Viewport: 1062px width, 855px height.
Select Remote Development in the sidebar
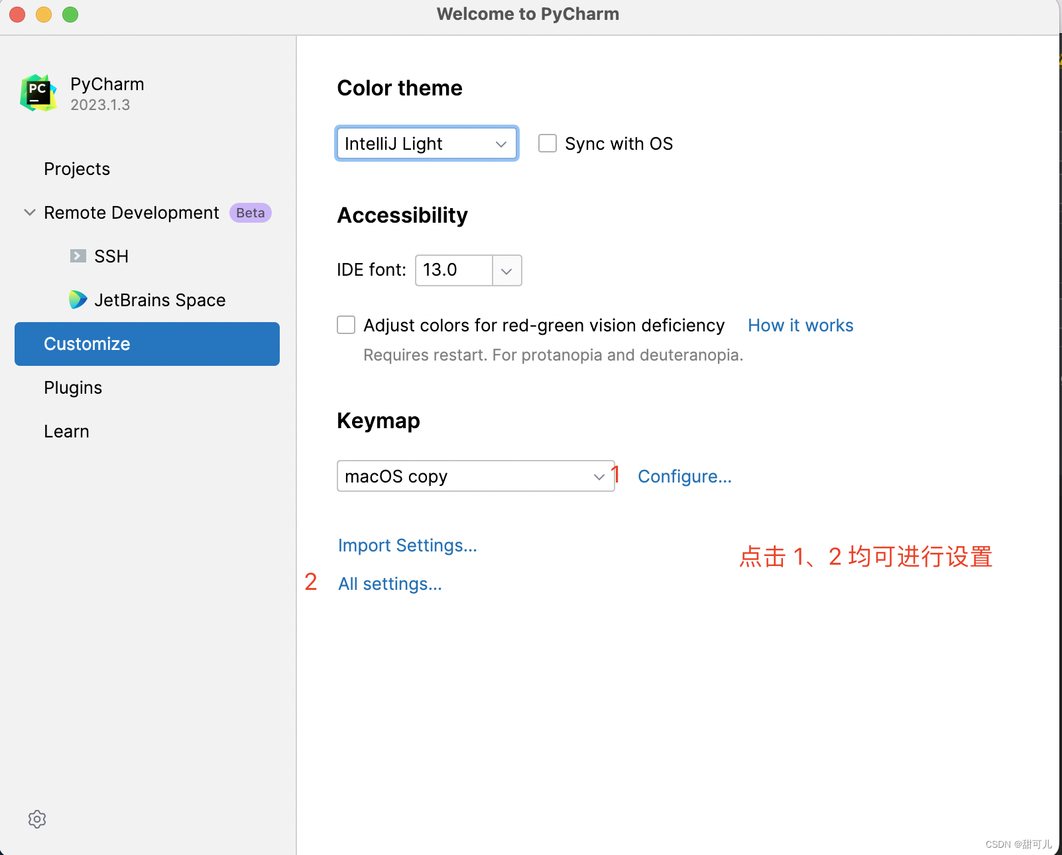pyautogui.click(x=131, y=212)
